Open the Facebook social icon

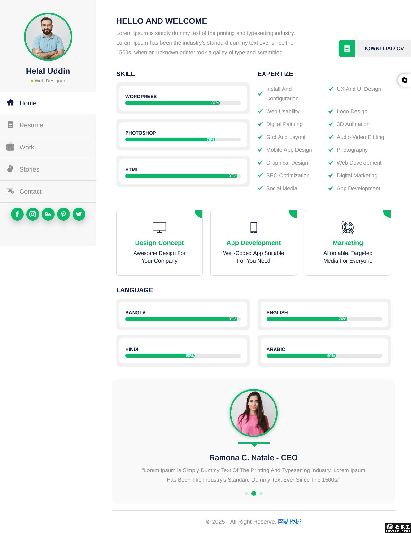click(x=17, y=214)
